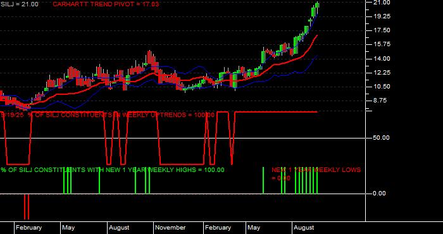Click the 50.00 uptrend axis label

point(382,138)
